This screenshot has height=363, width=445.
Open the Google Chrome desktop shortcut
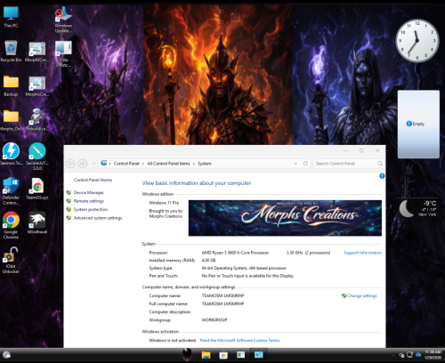(x=11, y=225)
